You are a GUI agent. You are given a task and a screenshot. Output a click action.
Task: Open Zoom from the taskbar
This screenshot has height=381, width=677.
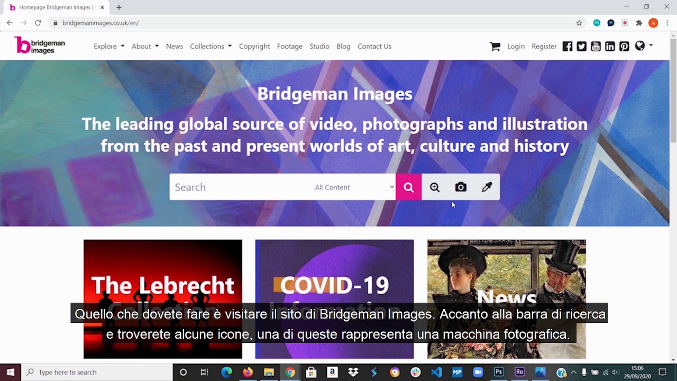pyautogui.click(x=478, y=372)
